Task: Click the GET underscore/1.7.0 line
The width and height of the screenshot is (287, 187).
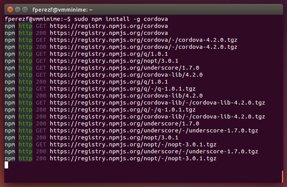Action: 102,68
